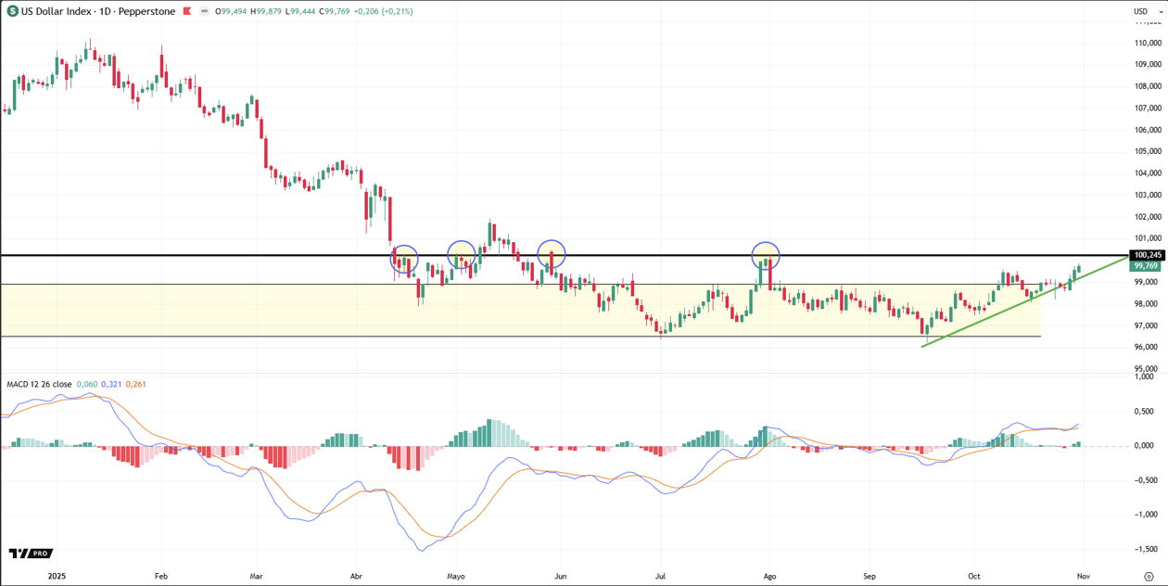Click 'Pepperstone' in the chart legend
Image resolution: width=1168 pixels, height=586 pixels.
coord(146,11)
